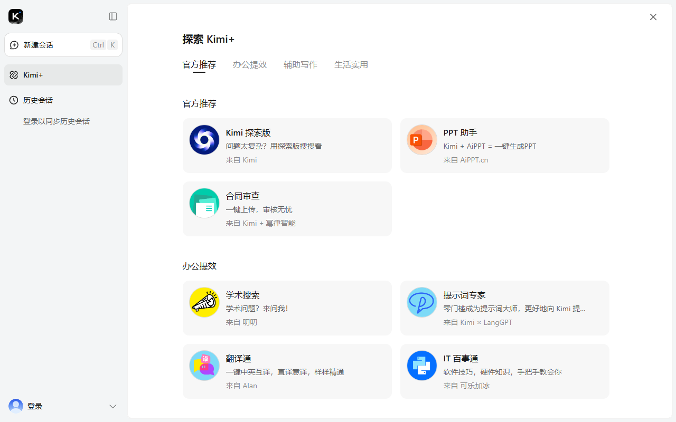Image resolution: width=676 pixels, height=422 pixels.
Task: Open 历史会话 in the sidebar
Action: [x=63, y=100]
